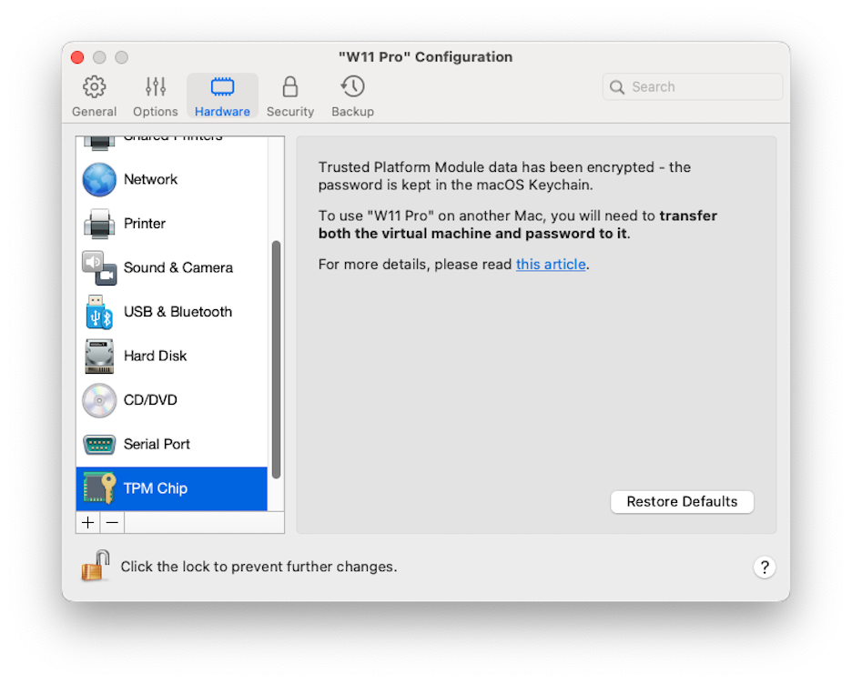
Task: Click Restore Defaults
Action: [x=682, y=501]
